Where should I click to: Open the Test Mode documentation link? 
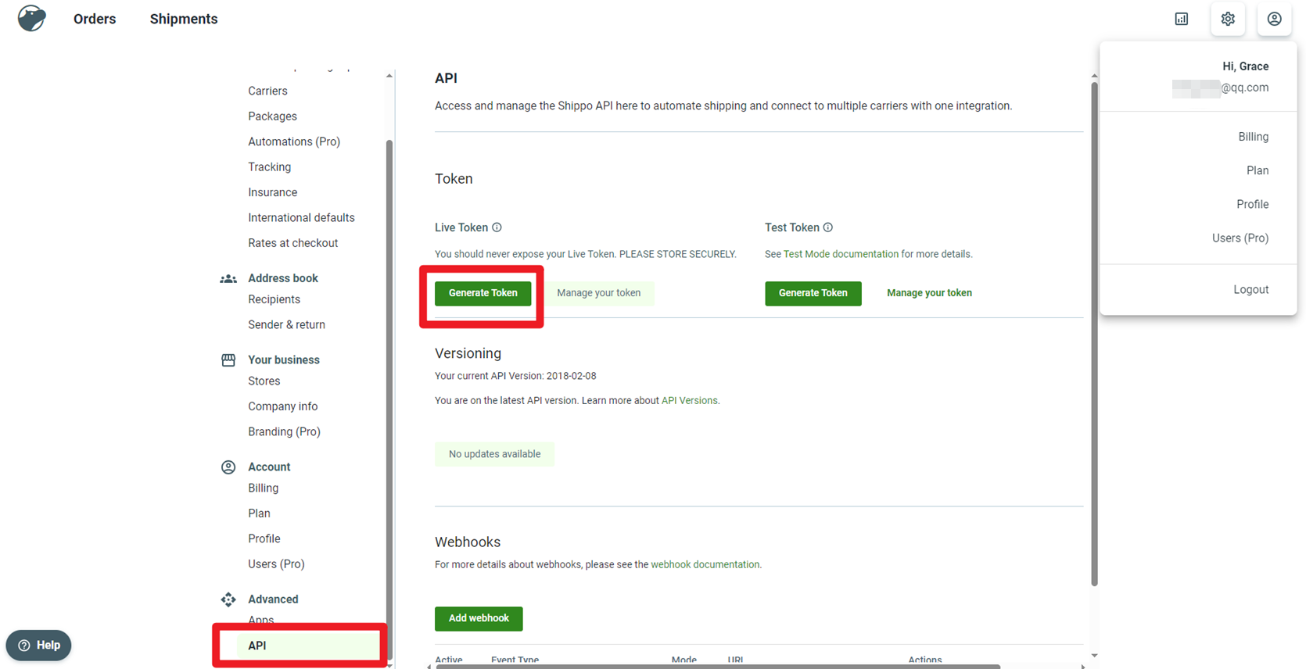(x=841, y=254)
